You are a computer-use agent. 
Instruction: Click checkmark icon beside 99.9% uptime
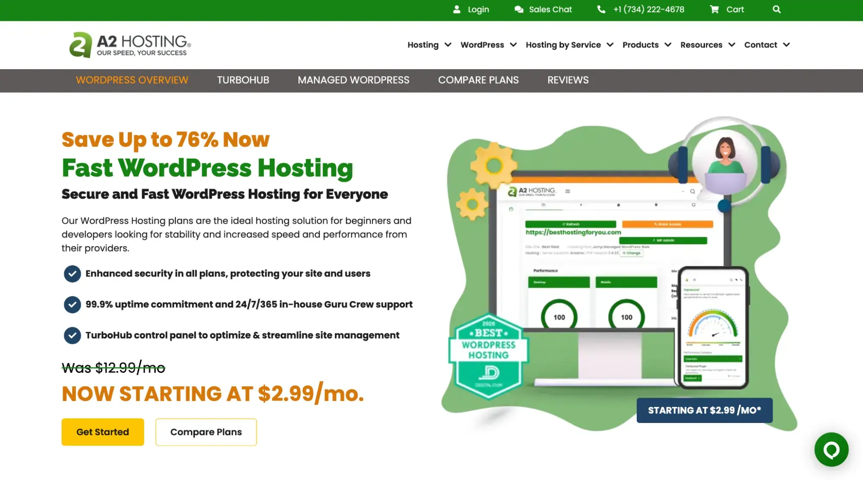(x=73, y=305)
